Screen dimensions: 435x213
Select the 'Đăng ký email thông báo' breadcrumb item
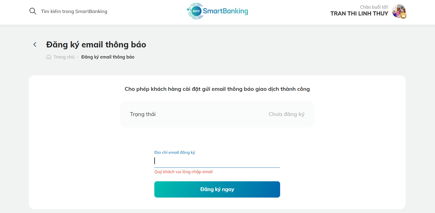[x=108, y=57]
